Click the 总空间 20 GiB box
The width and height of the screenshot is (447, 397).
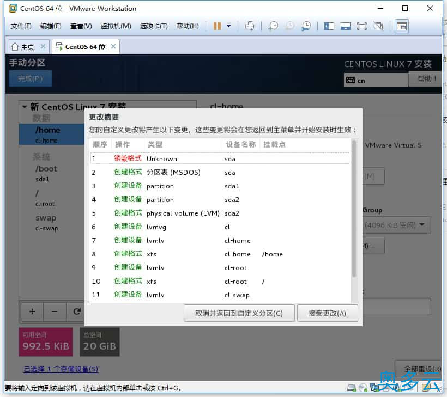coord(100,342)
